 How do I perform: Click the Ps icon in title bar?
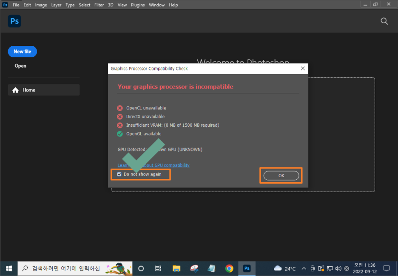click(5, 5)
